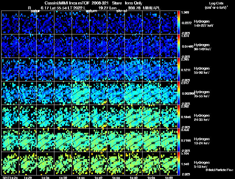The height and width of the screenshot is (179, 235).
Task: Open the 35-55 keV image panel at 14:49
Action: click(x=98, y=93)
